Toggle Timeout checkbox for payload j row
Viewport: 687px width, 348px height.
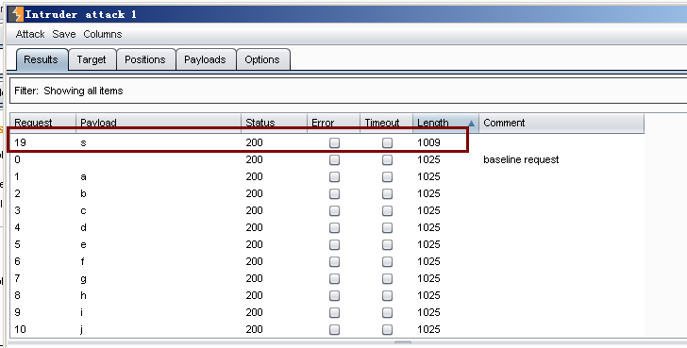click(x=387, y=330)
